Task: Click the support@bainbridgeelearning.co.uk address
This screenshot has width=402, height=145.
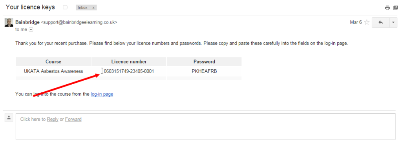Action: coord(79,22)
